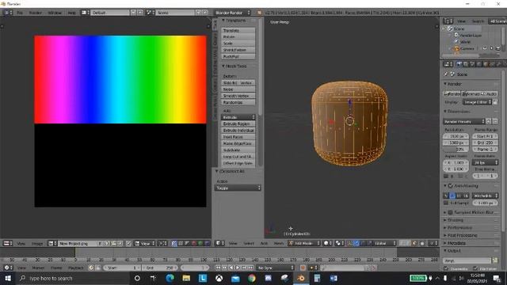Click Extrude Individual button
Image resolution: width=507 pixels, height=285 pixels.
click(x=238, y=130)
